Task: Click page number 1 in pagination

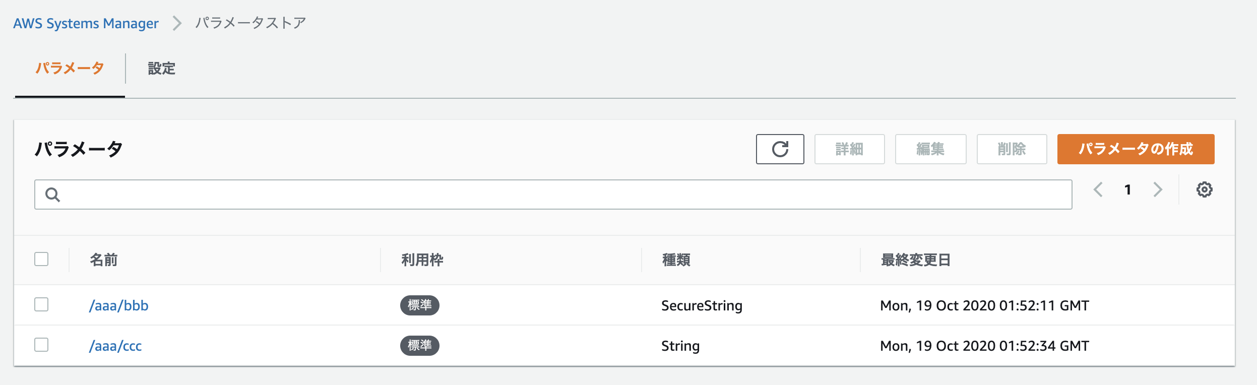Action: pyautogui.click(x=1127, y=189)
